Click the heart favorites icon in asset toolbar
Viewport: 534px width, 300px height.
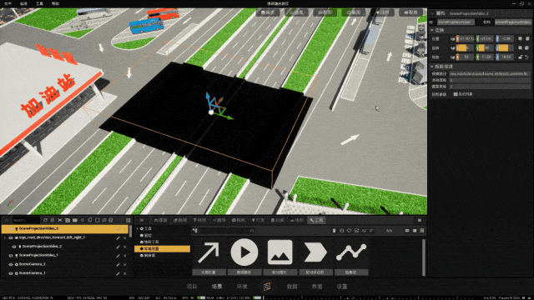pyautogui.click(x=349, y=231)
